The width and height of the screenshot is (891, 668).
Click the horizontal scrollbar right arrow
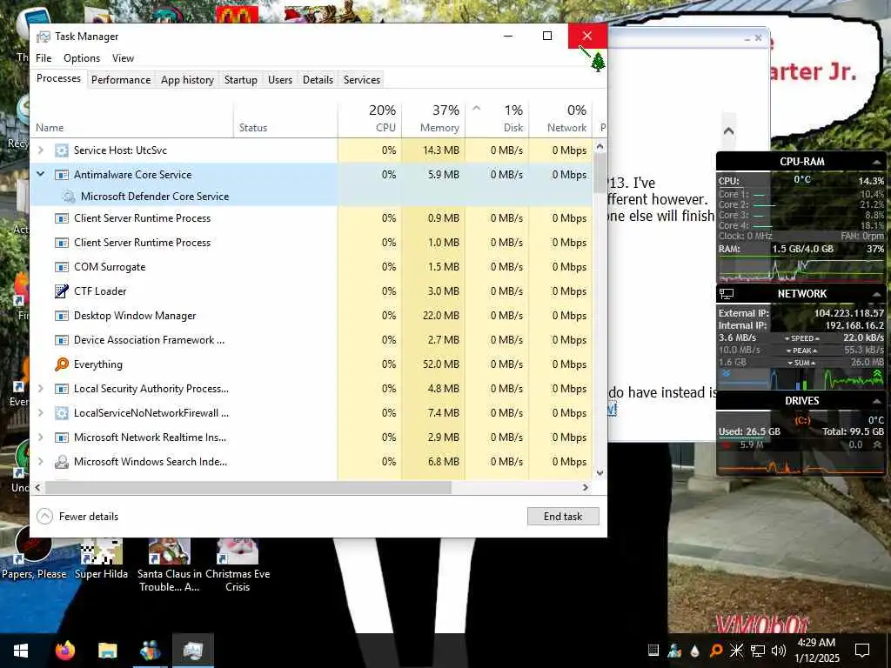pyautogui.click(x=586, y=487)
